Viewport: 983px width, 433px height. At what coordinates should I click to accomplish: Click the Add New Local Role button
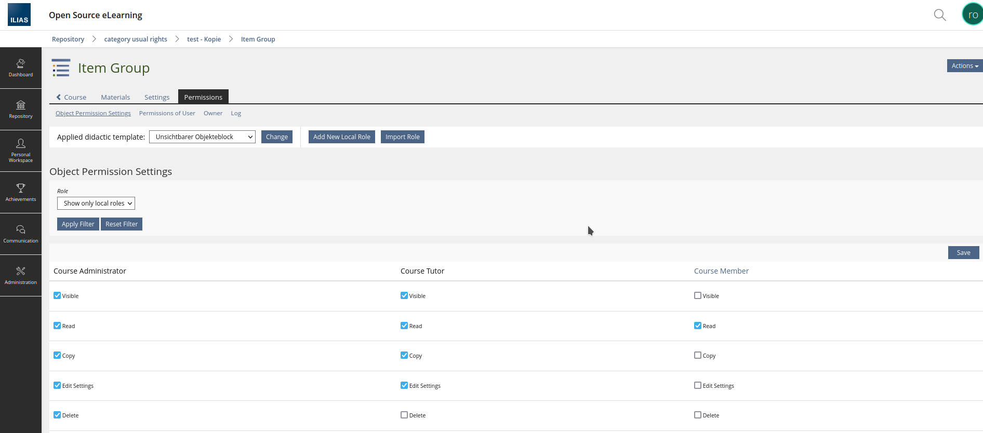(341, 137)
